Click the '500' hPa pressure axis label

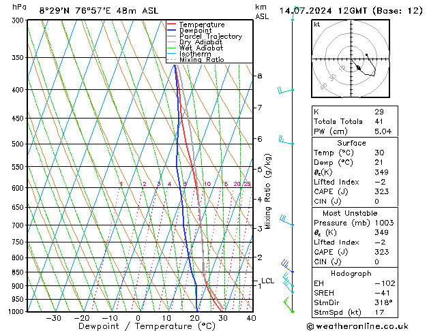19,144
